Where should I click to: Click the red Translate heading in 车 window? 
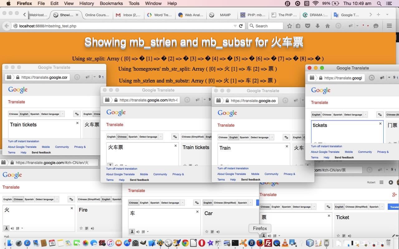point(137,190)
